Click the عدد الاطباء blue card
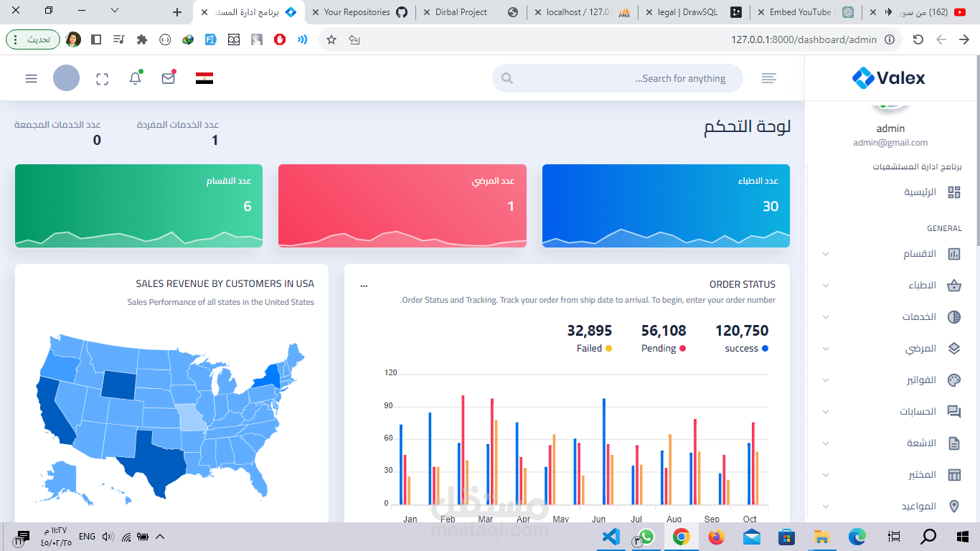Image resolution: width=980 pixels, height=551 pixels. (x=666, y=206)
